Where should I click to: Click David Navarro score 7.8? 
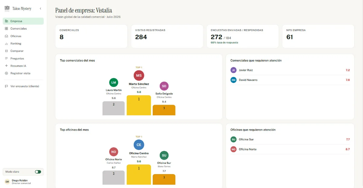click(348, 80)
